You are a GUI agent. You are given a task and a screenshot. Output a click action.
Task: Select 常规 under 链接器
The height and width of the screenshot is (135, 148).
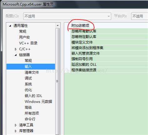(28, 61)
